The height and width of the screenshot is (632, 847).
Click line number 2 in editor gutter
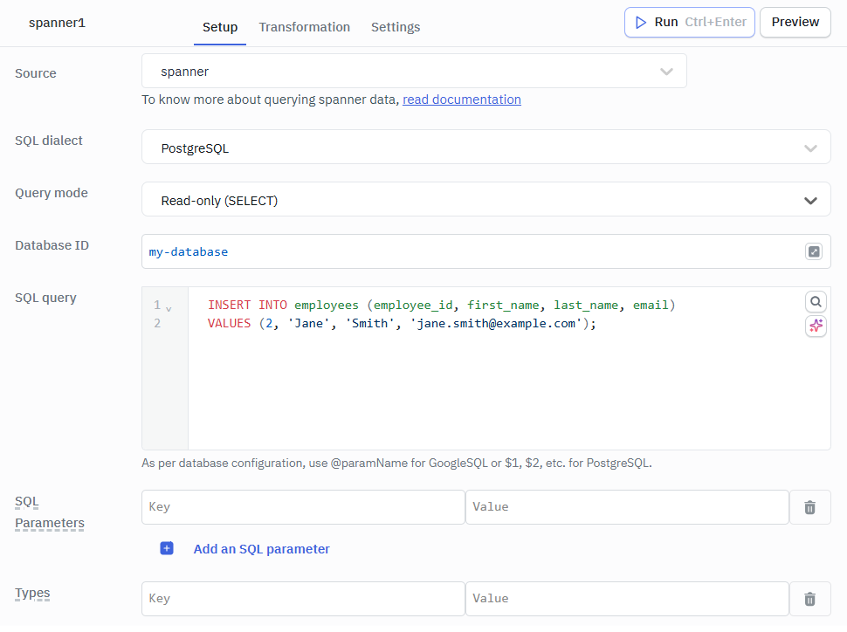[157, 324]
